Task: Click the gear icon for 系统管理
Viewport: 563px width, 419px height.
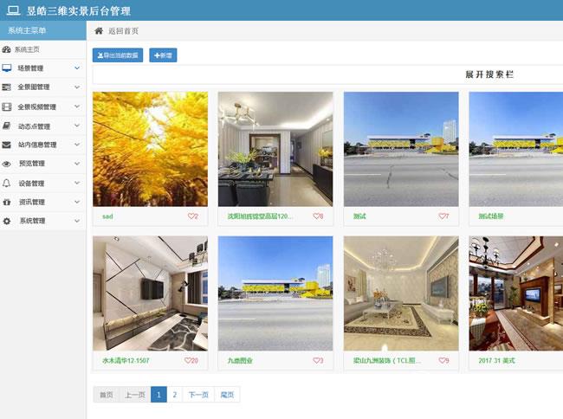Action: click(x=7, y=221)
